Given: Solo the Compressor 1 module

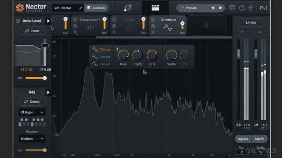Looking at the screenshot, I should point(75,26).
